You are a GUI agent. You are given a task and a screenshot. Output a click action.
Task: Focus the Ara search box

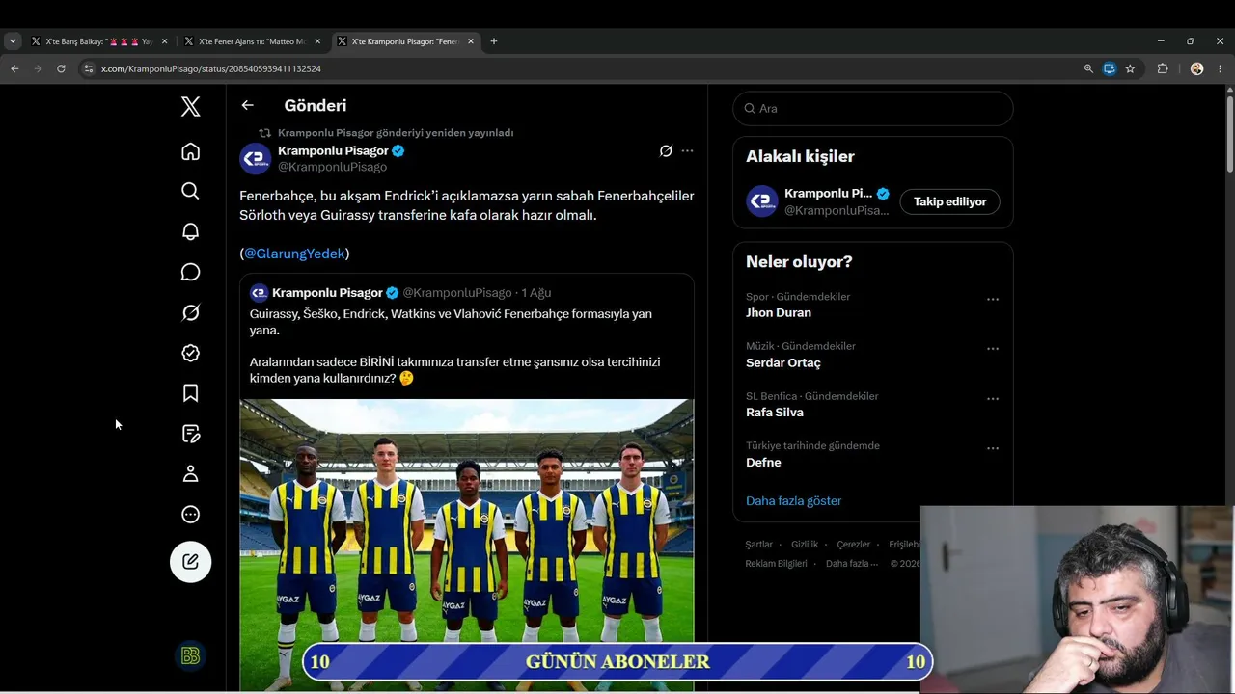coord(873,109)
